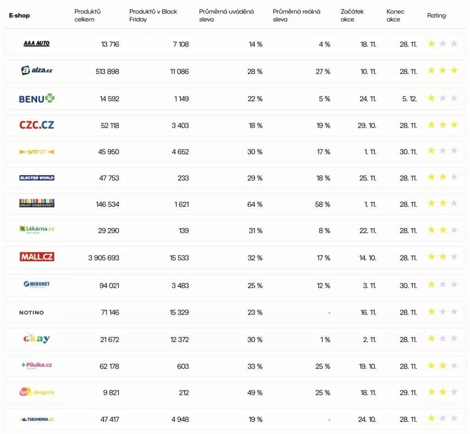The width and height of the screenshot is (470, 434).
Task: Click the AAA AUTO logo
Action: [x=37, y=44]
